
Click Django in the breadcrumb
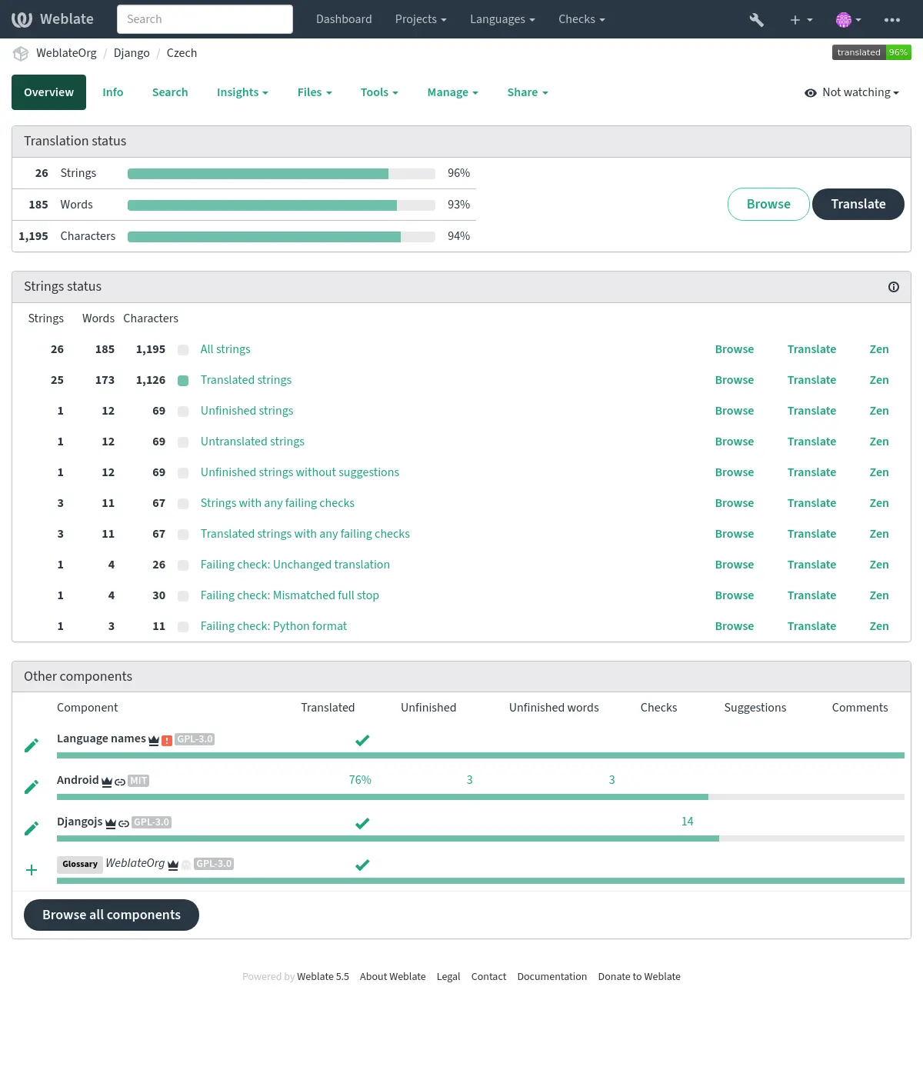pyautogui.click(x=132, y=53)
